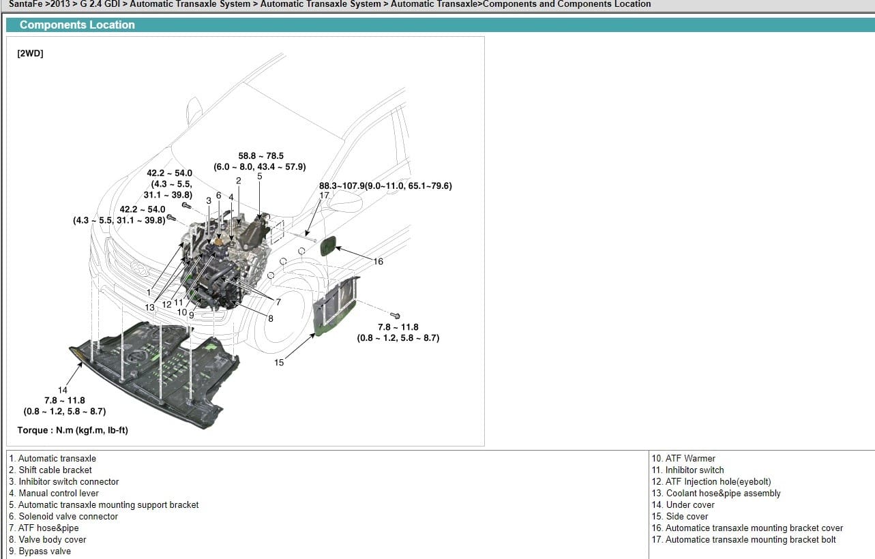This screenshot has width=875, height=559.
Task: Click legend item 17. Automatice transaxle mounting bracket bolt
Action: pos(743,540)
